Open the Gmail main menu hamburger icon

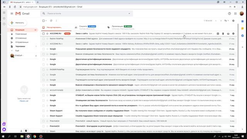12,14
